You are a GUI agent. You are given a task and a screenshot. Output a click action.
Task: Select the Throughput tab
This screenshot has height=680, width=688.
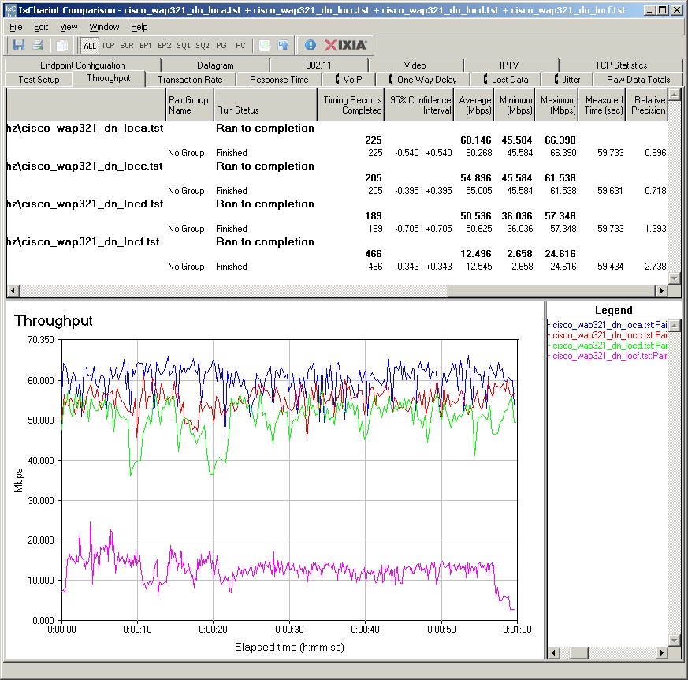pos(109,78)
